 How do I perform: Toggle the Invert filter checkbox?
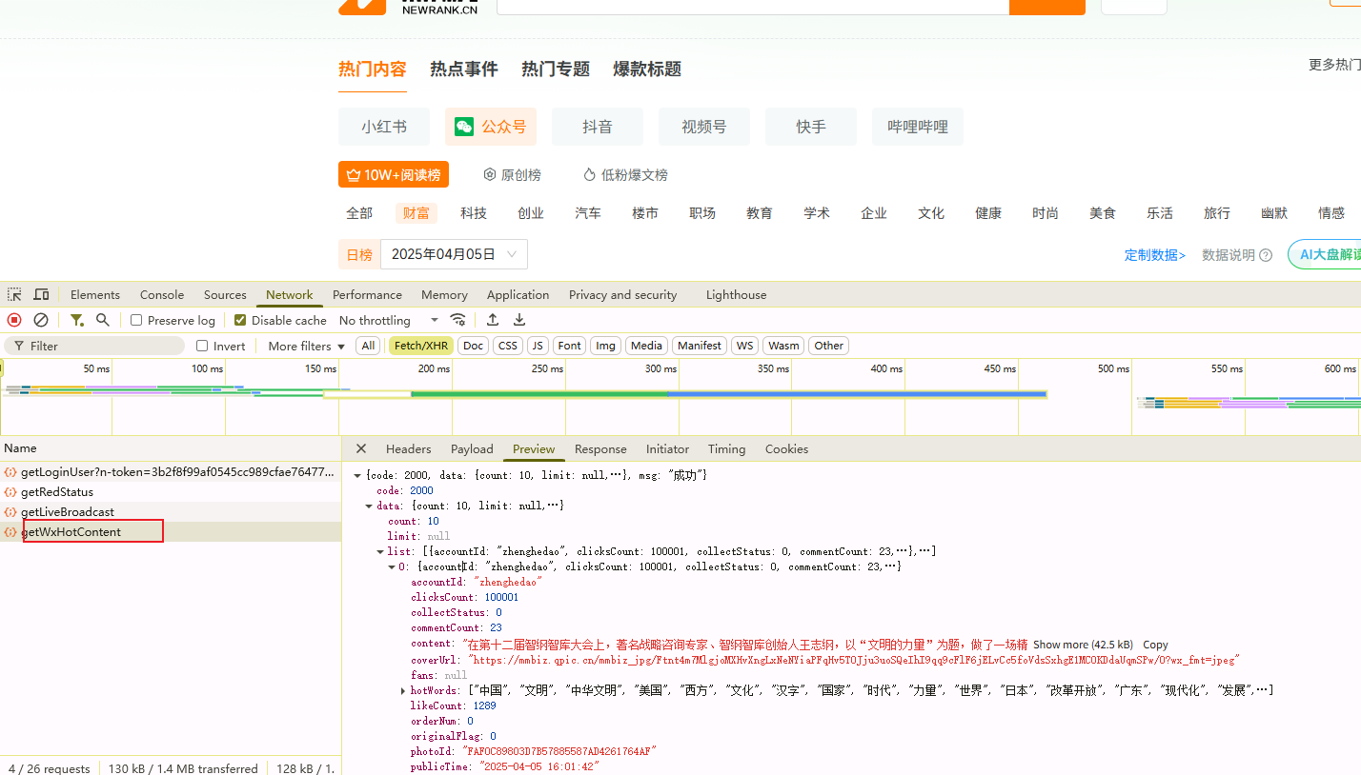pos(202,346)
